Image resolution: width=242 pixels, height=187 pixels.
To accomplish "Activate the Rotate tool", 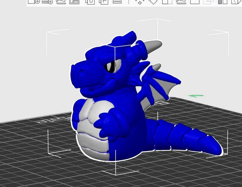I will coord(153,2).
